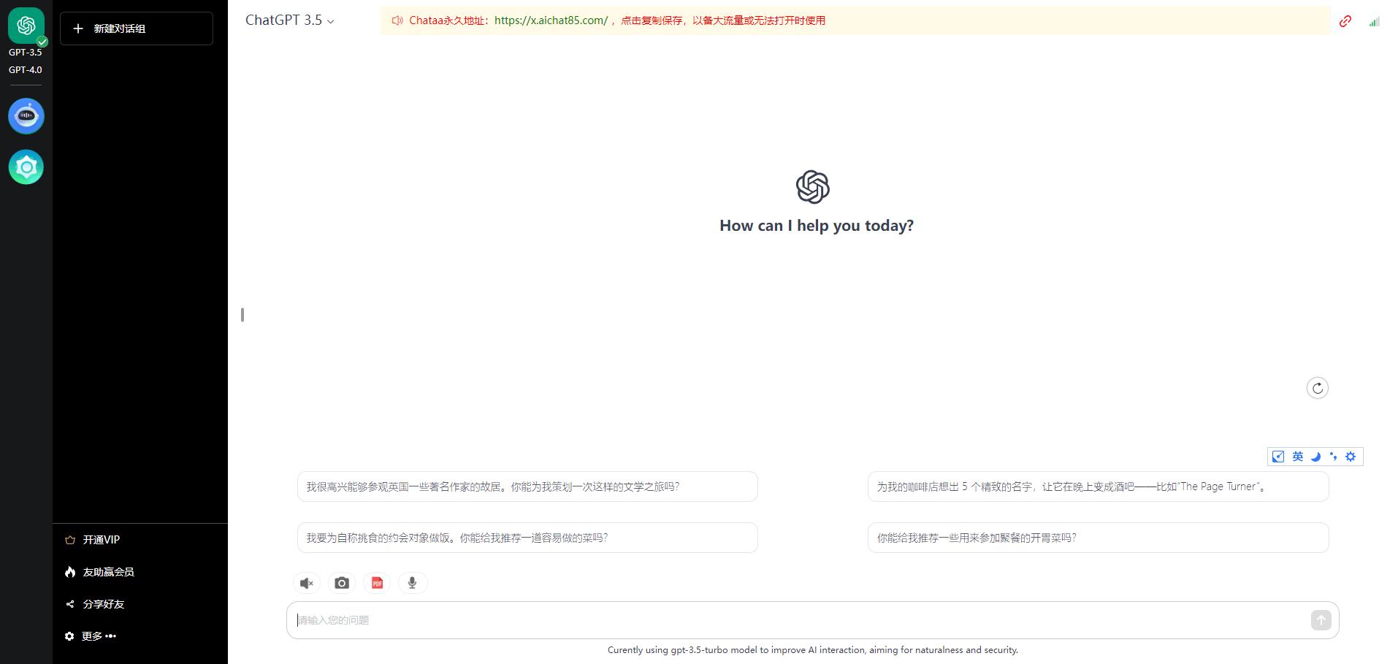
Task: Click the message input field
Action: click(x=796, y=620)
